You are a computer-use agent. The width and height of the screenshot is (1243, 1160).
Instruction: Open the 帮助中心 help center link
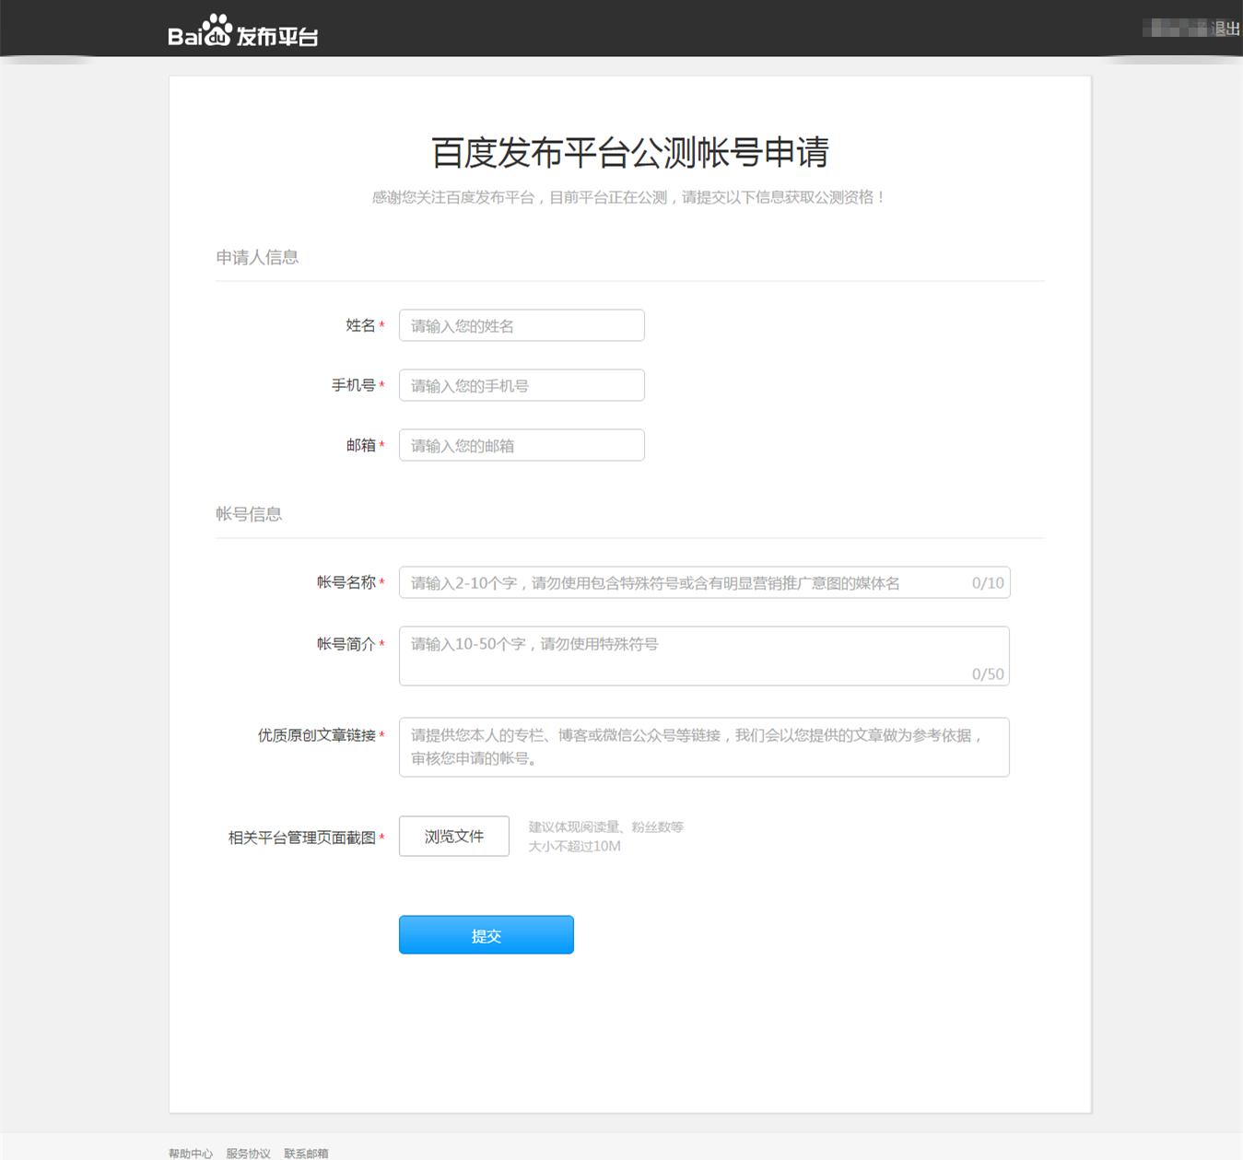[x=190, y=1153]
